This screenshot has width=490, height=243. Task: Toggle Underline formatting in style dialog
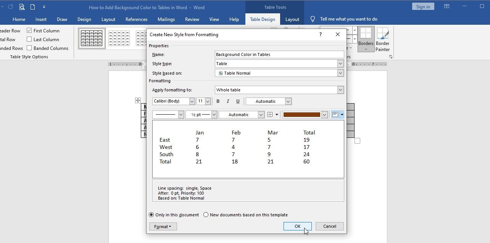[x=238, y=101]
